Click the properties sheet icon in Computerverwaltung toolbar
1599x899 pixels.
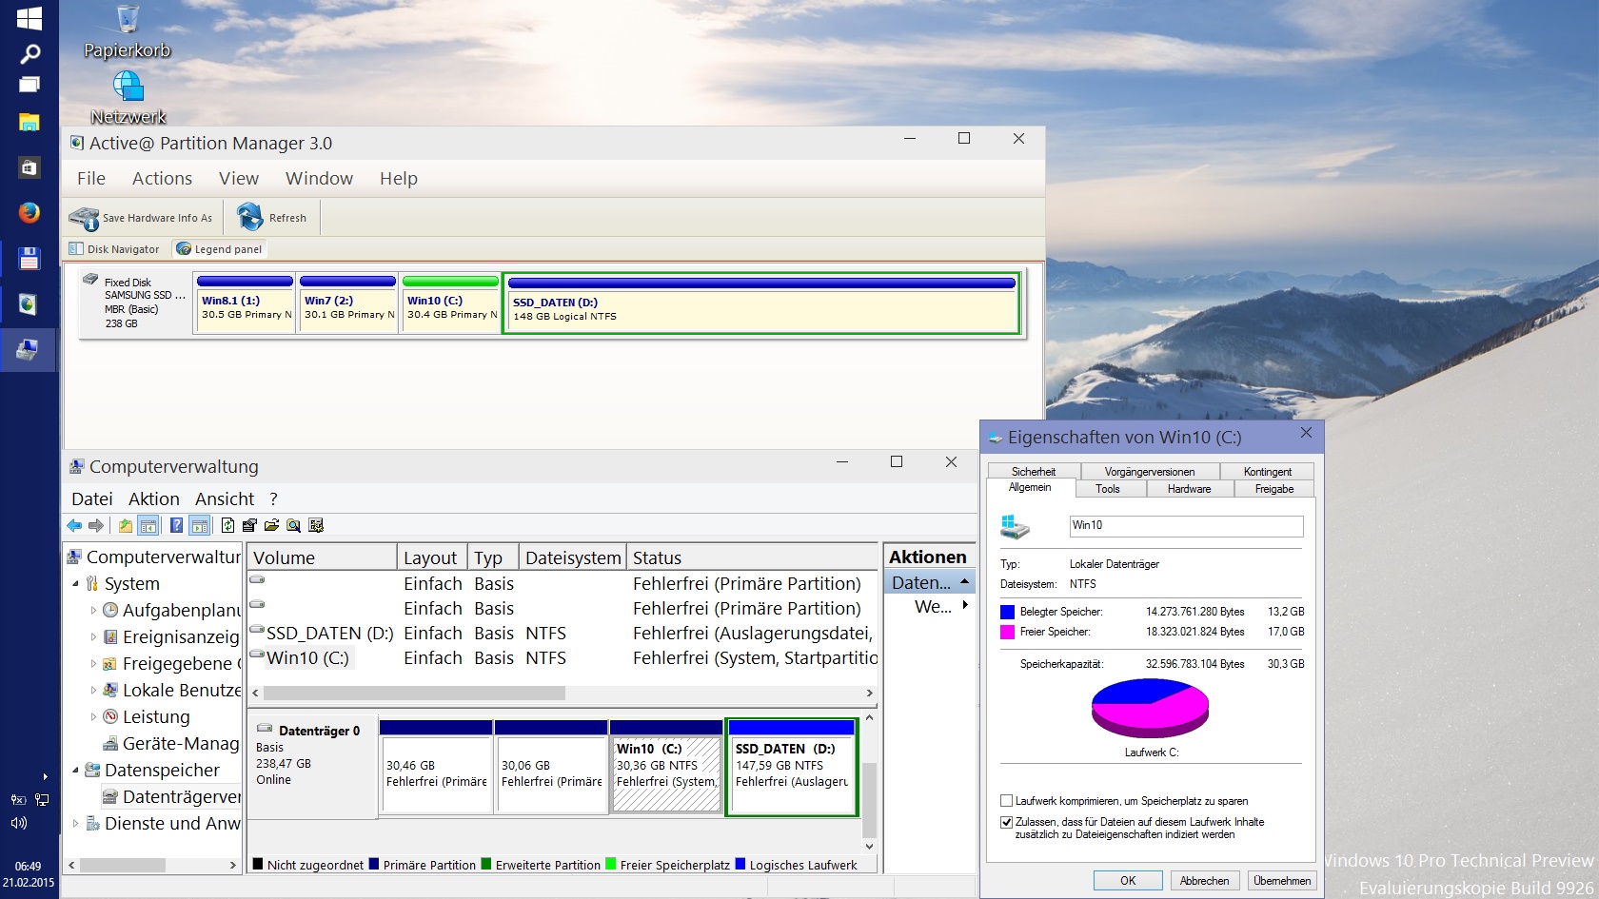(x=249, y=525)
